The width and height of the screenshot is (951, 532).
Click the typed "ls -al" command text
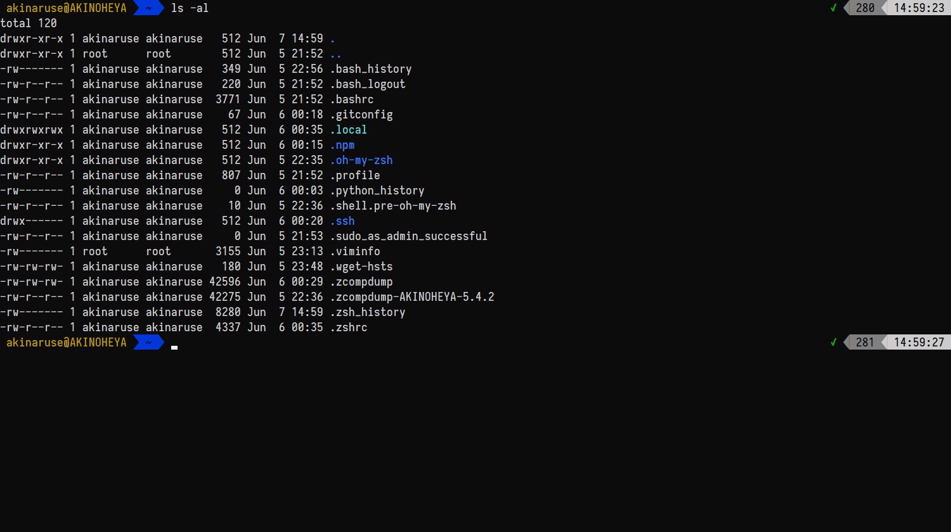(190, 8)
